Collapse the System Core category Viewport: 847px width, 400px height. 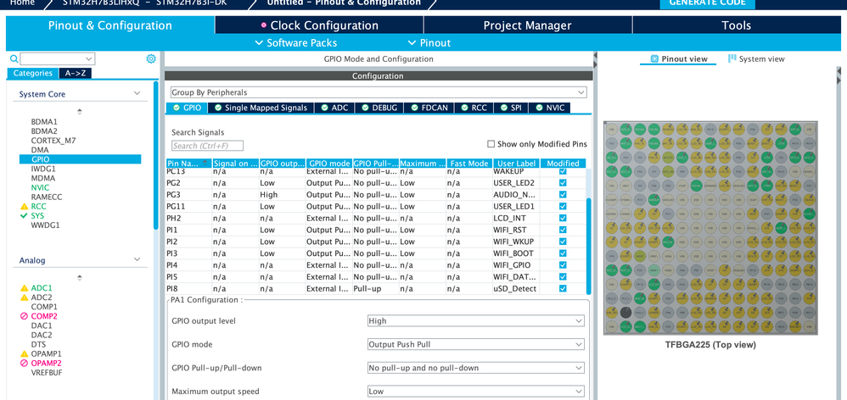pos(137,93)
